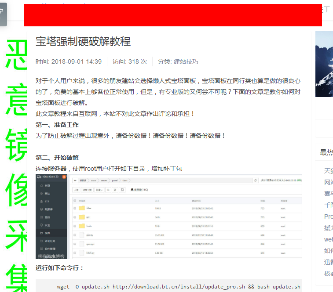Check the fonts folder row checkbox
Screen dimensions: 333x292
[75, 226]
